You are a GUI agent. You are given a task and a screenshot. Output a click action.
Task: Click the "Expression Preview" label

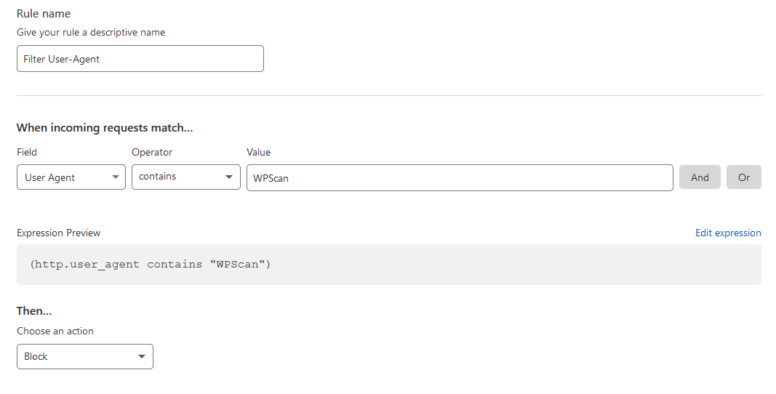point(58,233)
